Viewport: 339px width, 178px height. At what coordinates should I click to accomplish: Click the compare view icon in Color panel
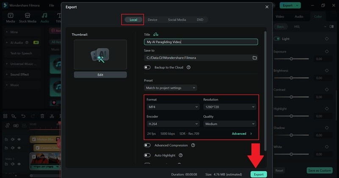pos(331,27)
